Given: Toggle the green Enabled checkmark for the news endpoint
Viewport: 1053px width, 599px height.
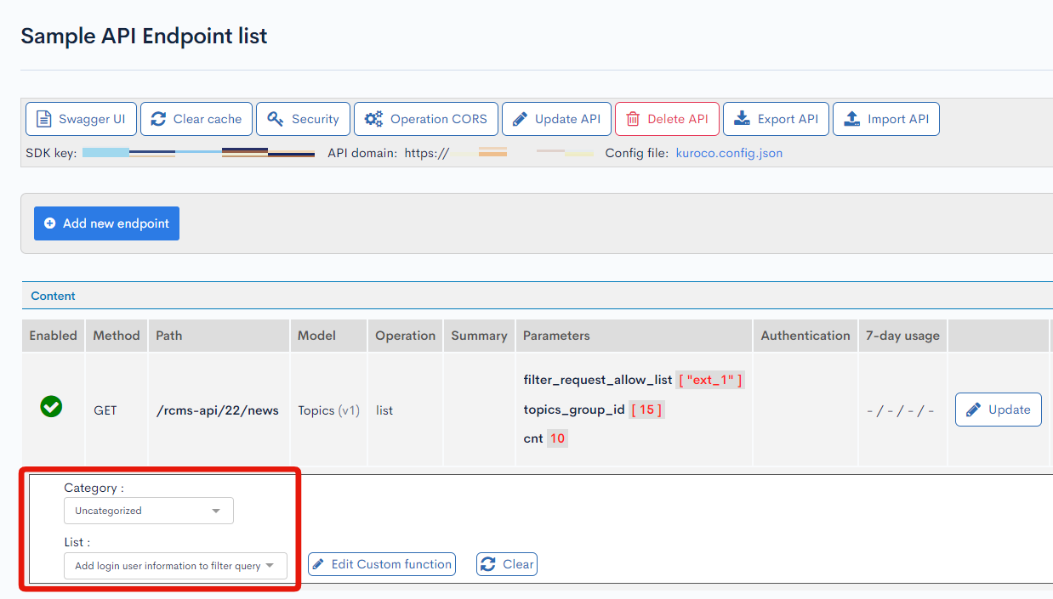Looking at the screenshot, I should coord(51,408).
